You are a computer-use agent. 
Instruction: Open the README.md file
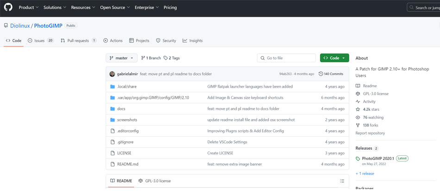click(128, 164)
